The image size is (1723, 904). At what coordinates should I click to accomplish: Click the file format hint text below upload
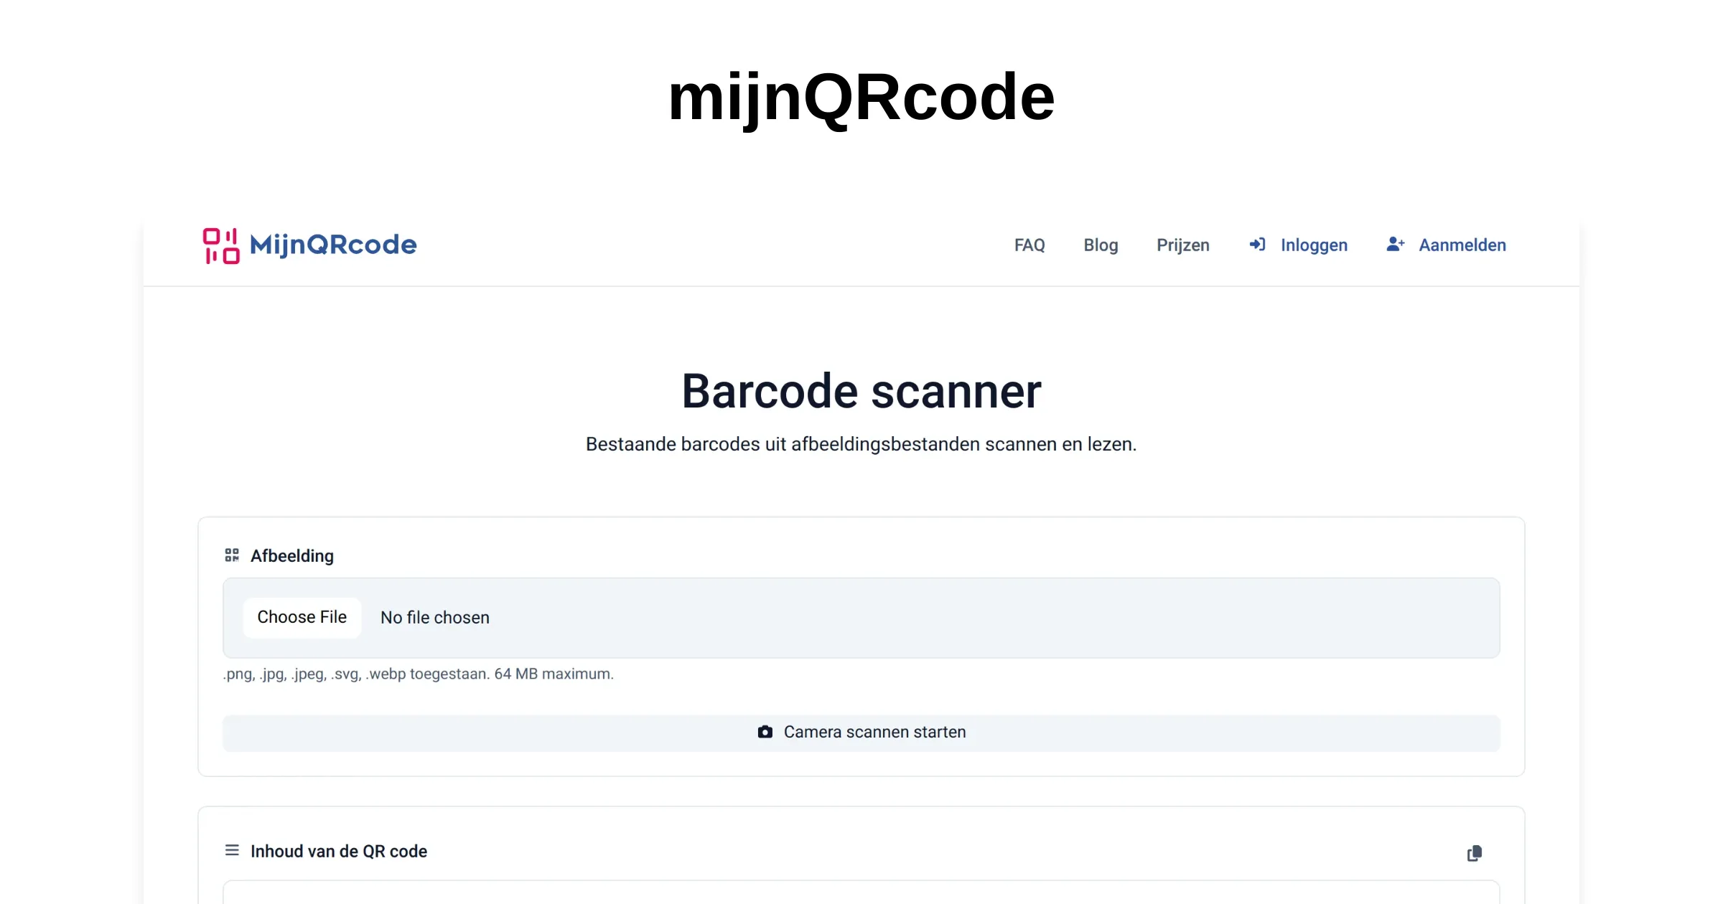click(418, 674)
